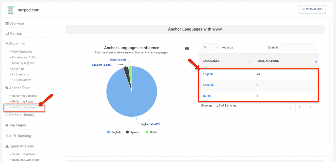The height and width of the screenshot is (162, 336).
Task: Select Anchor Languages in sidebar
Action: pyautogui.click(x=24, y=107)
